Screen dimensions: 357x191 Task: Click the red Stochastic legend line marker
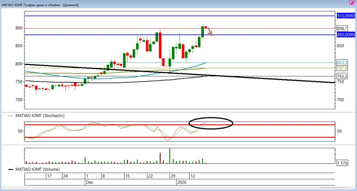click(10, 116)
